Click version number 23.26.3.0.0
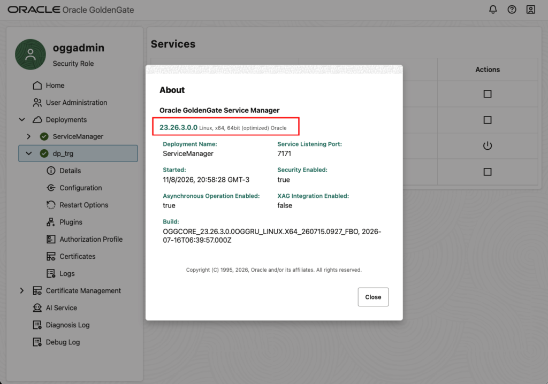 (178, 127)
